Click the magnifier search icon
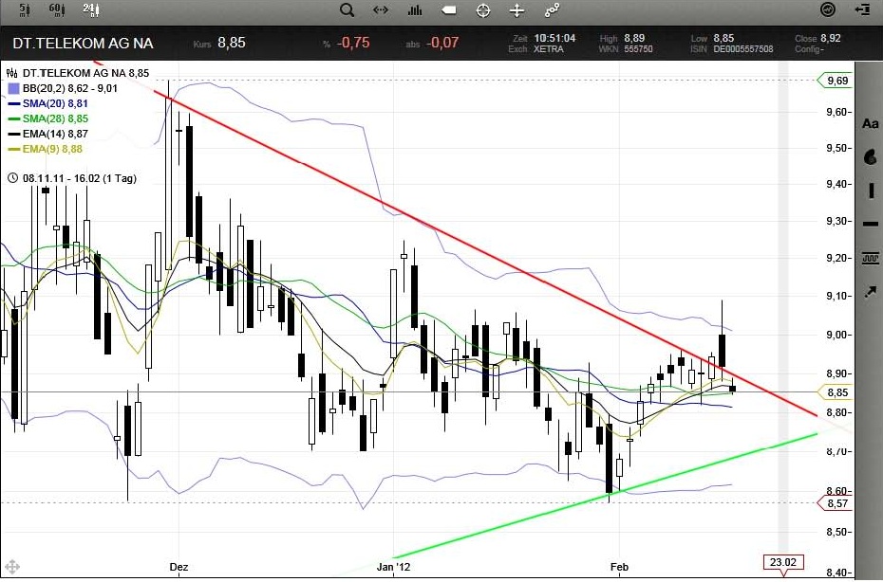 347,10
